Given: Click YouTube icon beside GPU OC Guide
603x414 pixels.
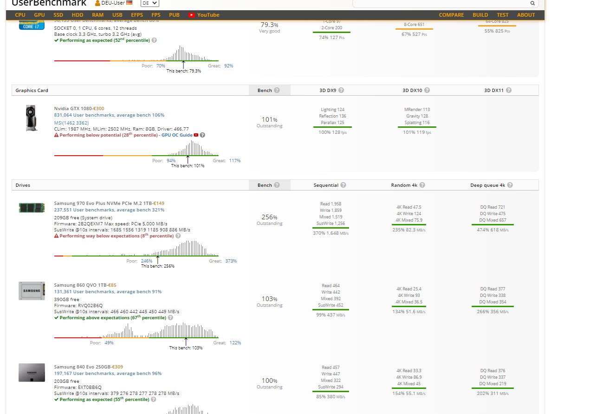Looking at the screenshot, I should 196,135.
